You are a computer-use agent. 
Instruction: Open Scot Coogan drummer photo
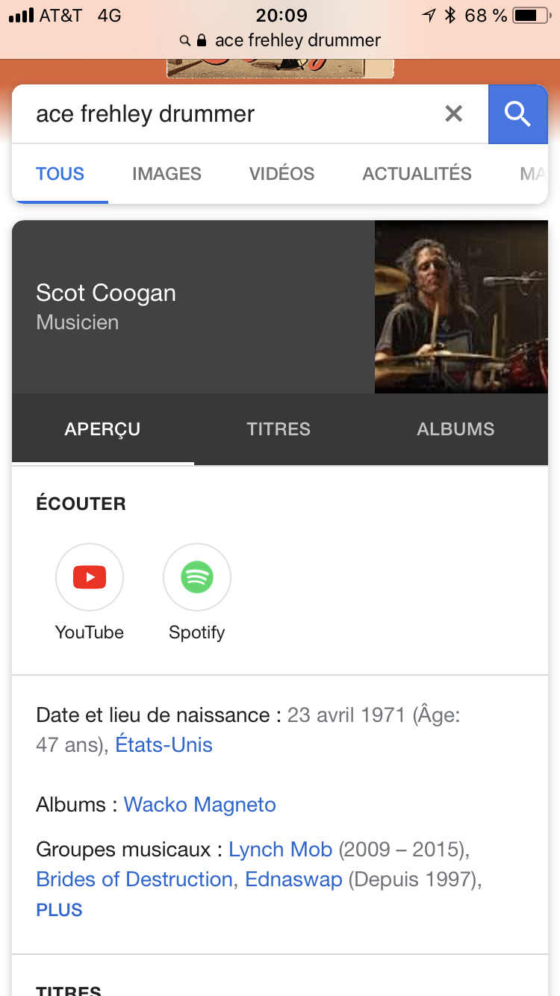(x=461, y=307)
